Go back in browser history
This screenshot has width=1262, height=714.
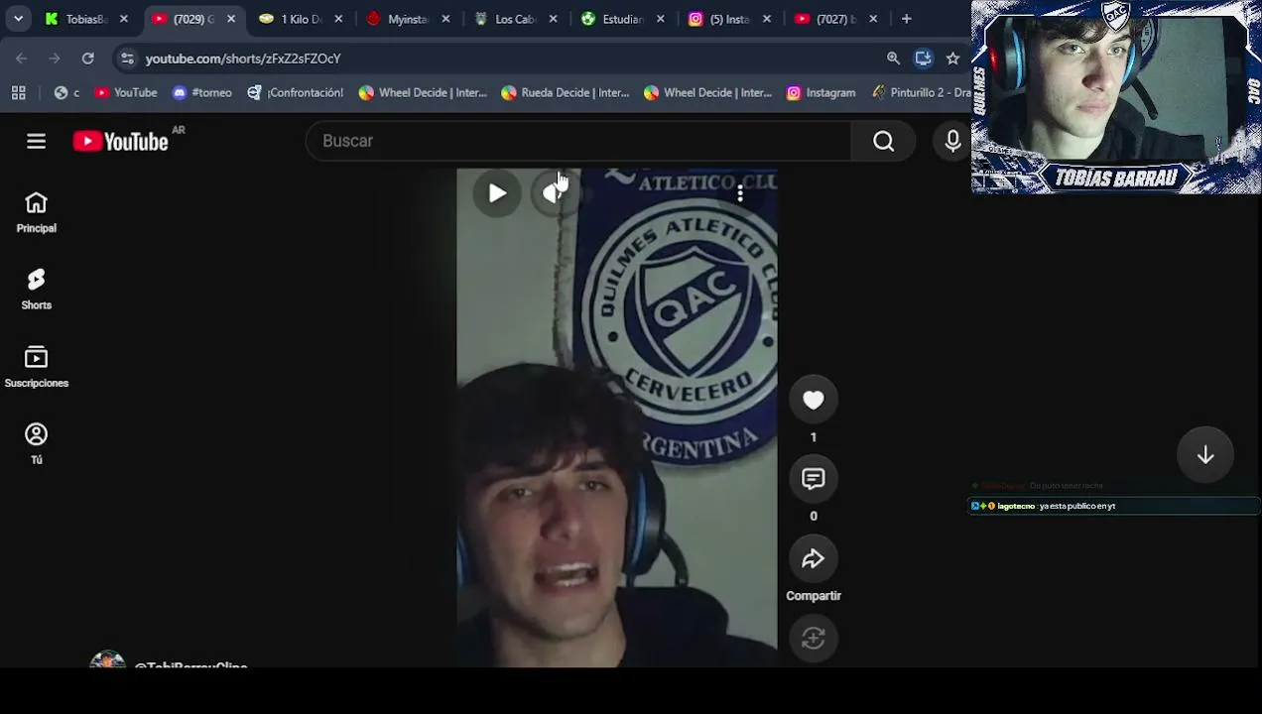pyautogui.click(x=22, y=59)
